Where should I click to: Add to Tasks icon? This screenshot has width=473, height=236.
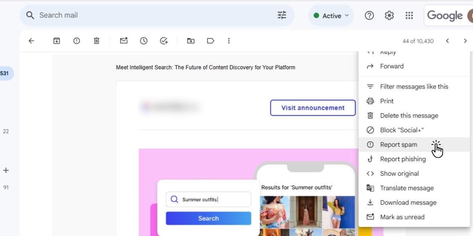tap(164, 41)
